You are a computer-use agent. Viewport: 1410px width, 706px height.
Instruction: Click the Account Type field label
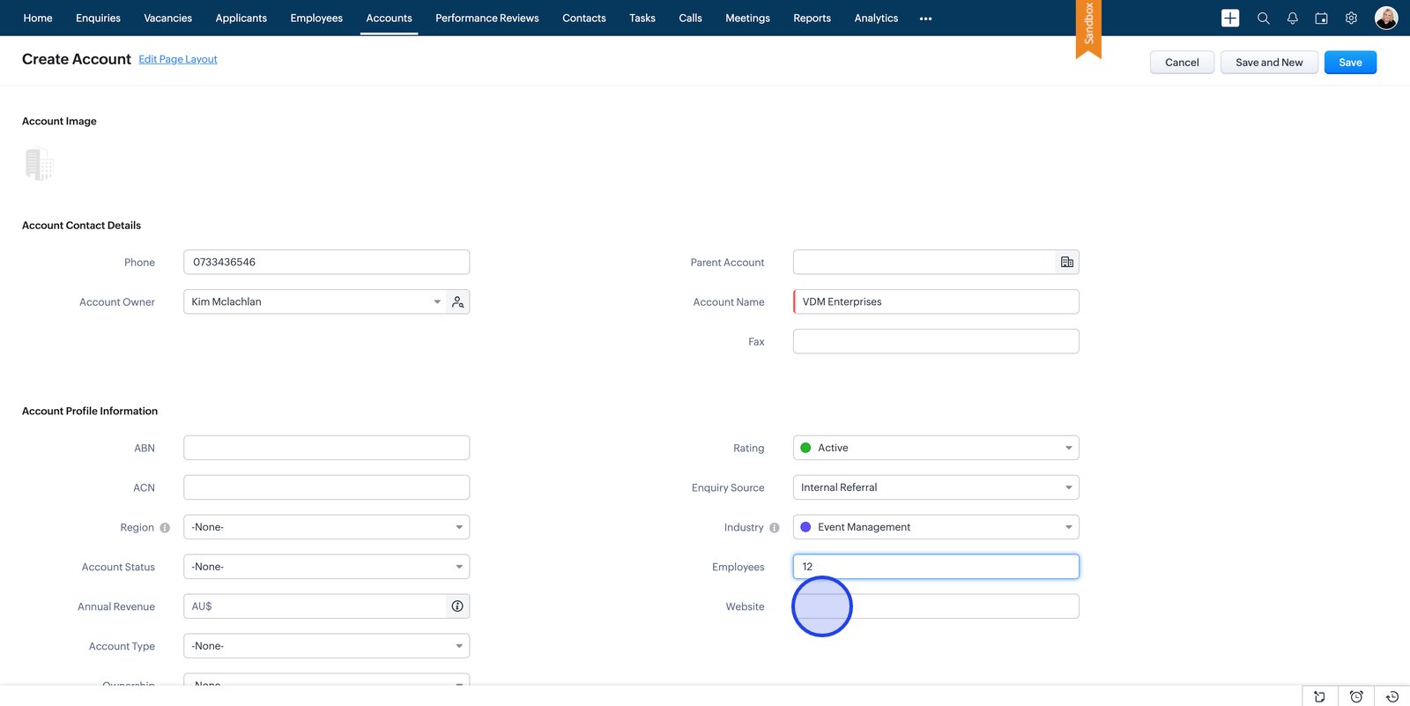[122, 647]
